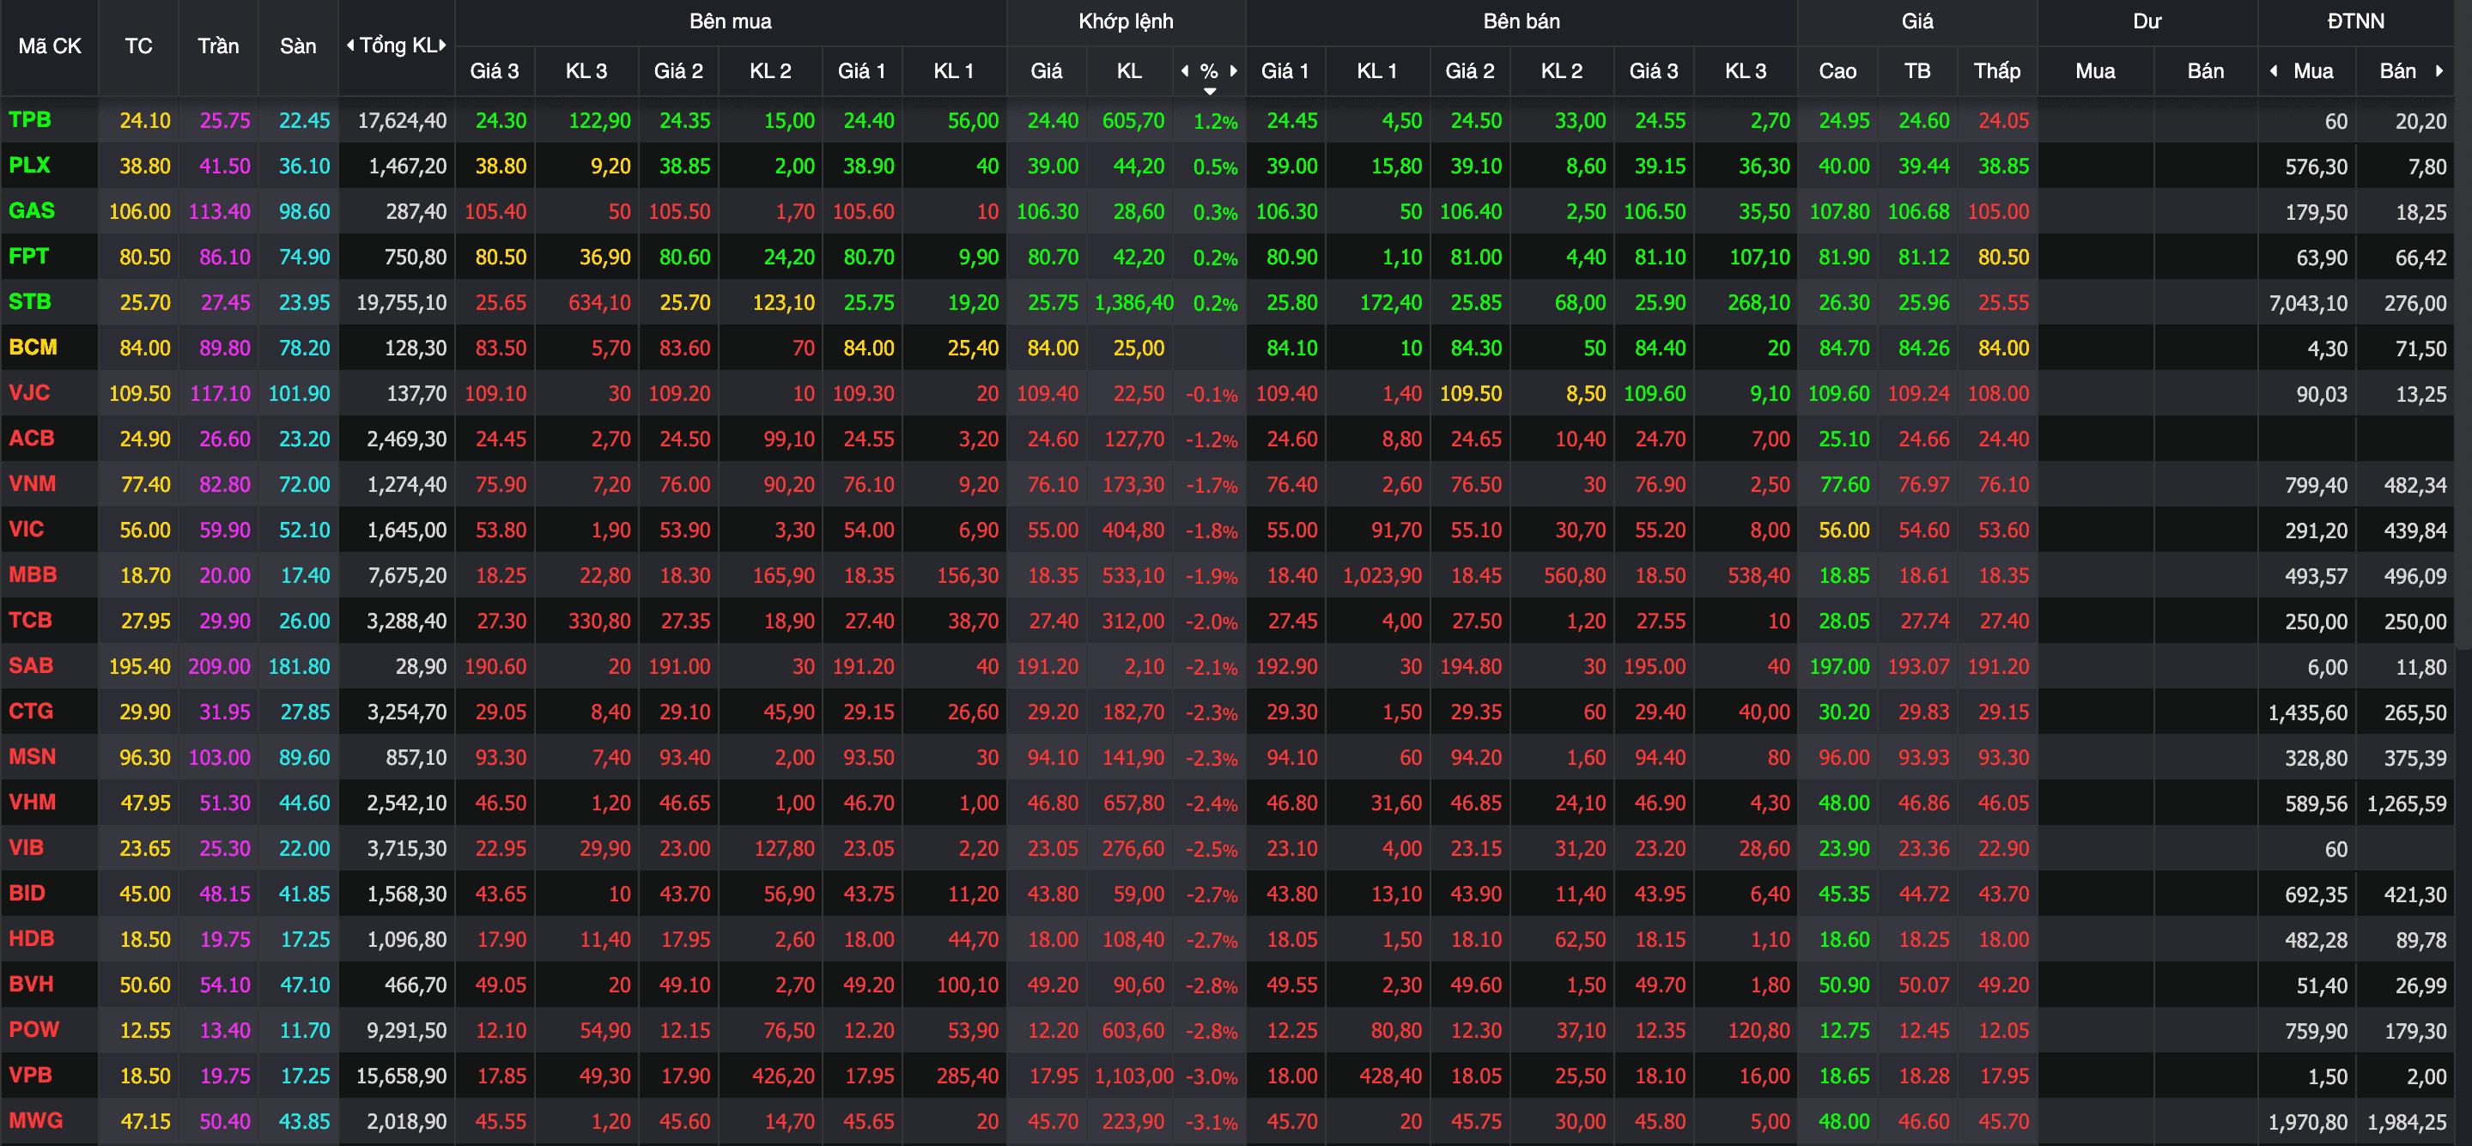Click VHM foreign sell 1,265,59

2407,803
